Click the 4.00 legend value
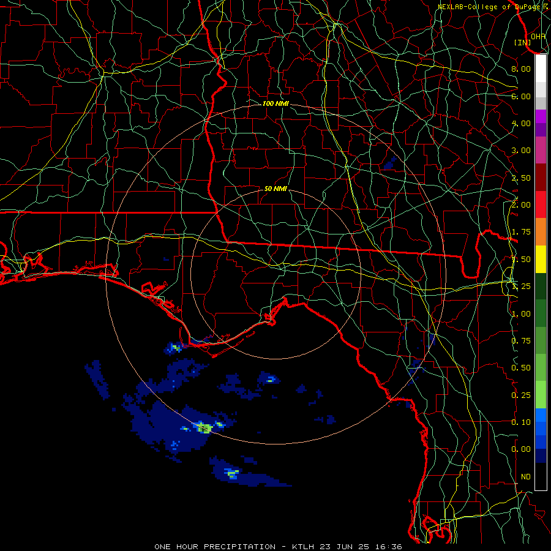 pyautogui.click(x=521, y=123)
